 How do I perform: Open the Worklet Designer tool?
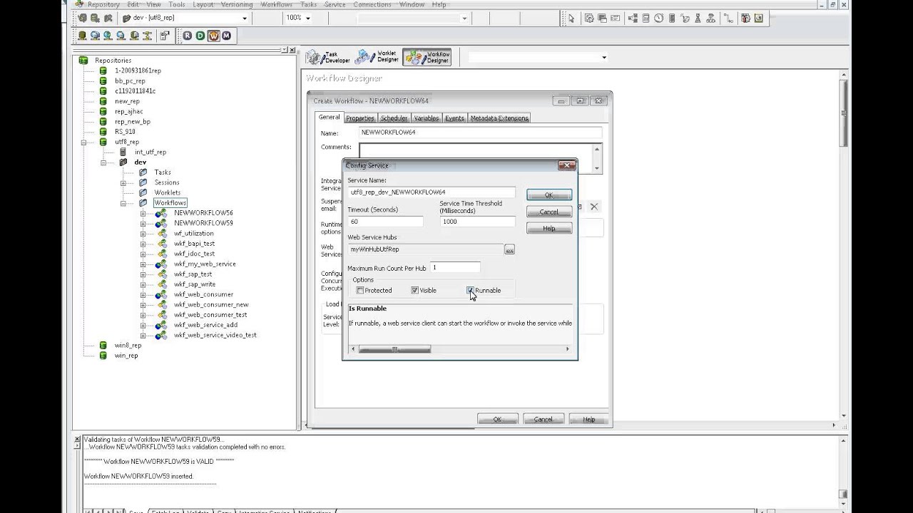(377, 57)
